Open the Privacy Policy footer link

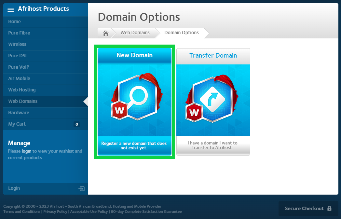pyautogui.click(x=55, y=212)
